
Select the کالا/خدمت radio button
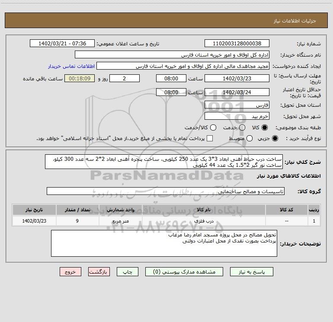(213, 128)
